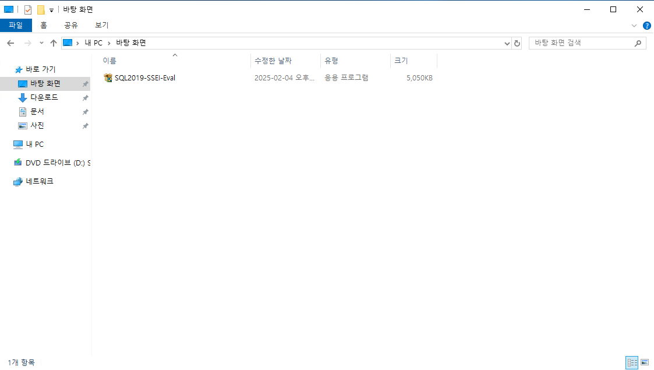Select 내 PC in the navigation pane
Image resolution: width=654 pixels, height=370 pixels.
(34, 144)
